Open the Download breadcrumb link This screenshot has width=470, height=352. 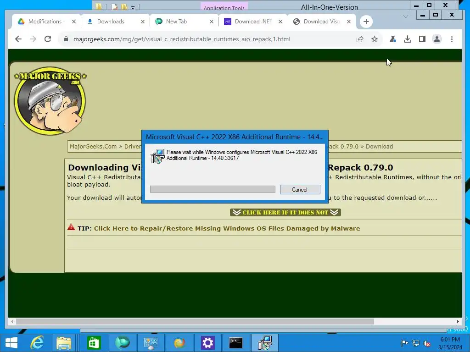point(379,146)
